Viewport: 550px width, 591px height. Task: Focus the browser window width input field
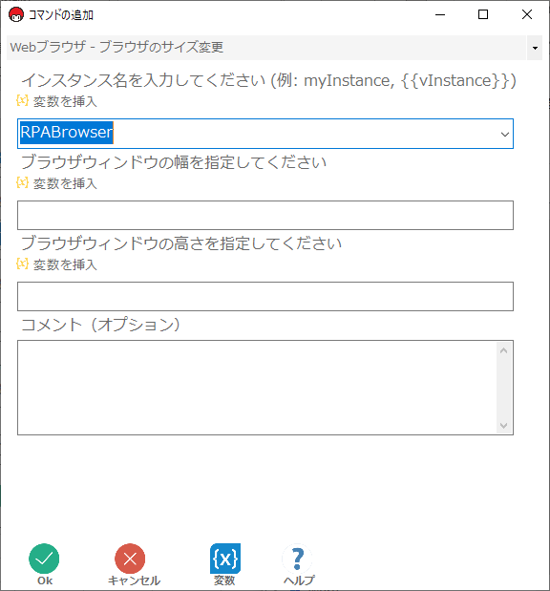coord(265,215)
